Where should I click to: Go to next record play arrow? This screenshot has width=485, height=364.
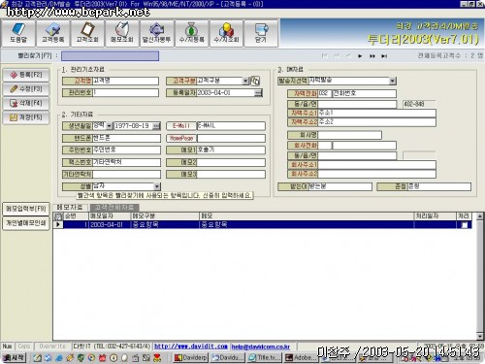coord(360,56)
